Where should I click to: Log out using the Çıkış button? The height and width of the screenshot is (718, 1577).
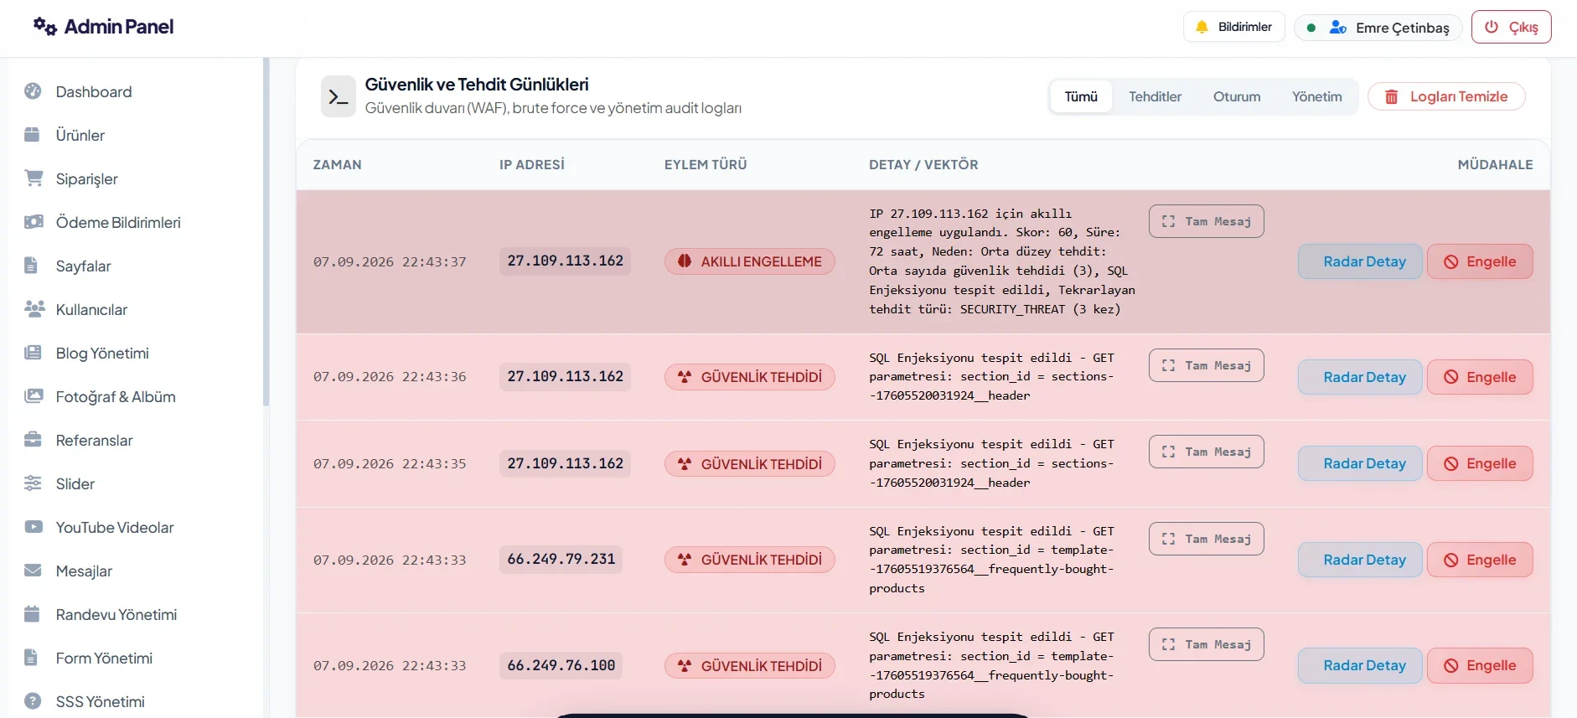point(1511,27)
